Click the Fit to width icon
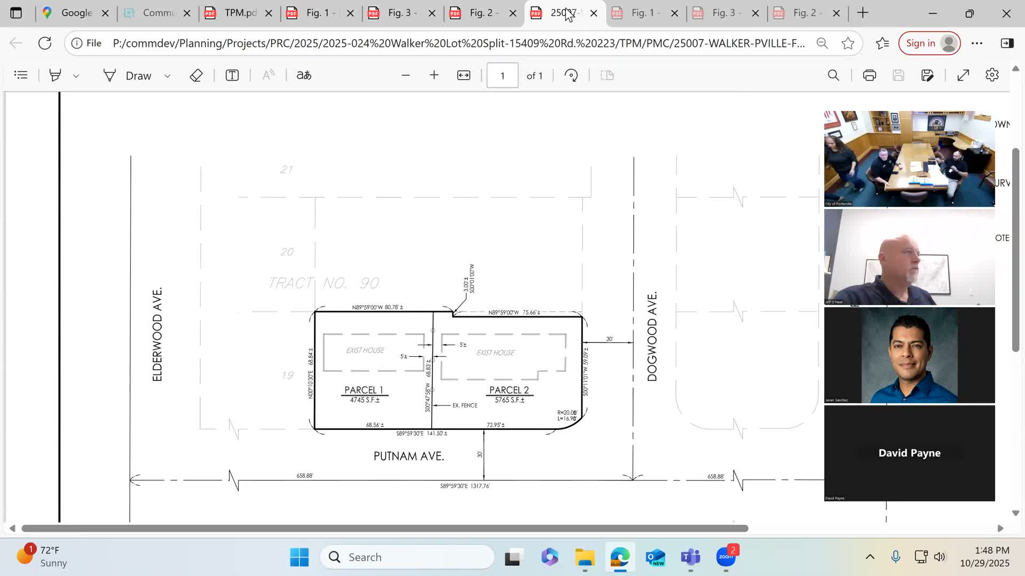Viewport: 1025px width, 576px height. pyautogui.click(x=463, y=75)
